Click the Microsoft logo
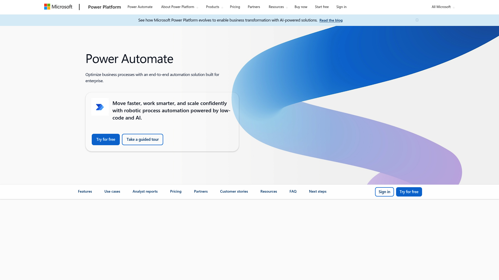 click(x=58, y=7)
